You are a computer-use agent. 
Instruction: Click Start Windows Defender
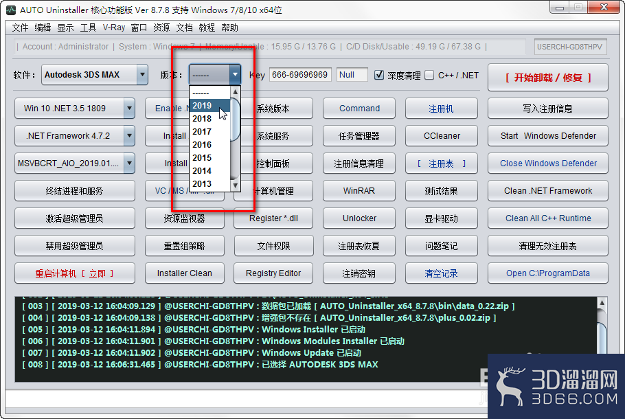[548, 135]
